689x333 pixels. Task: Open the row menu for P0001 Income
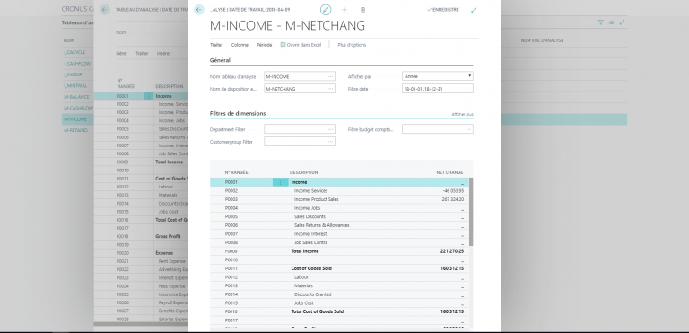coord(280,182)
